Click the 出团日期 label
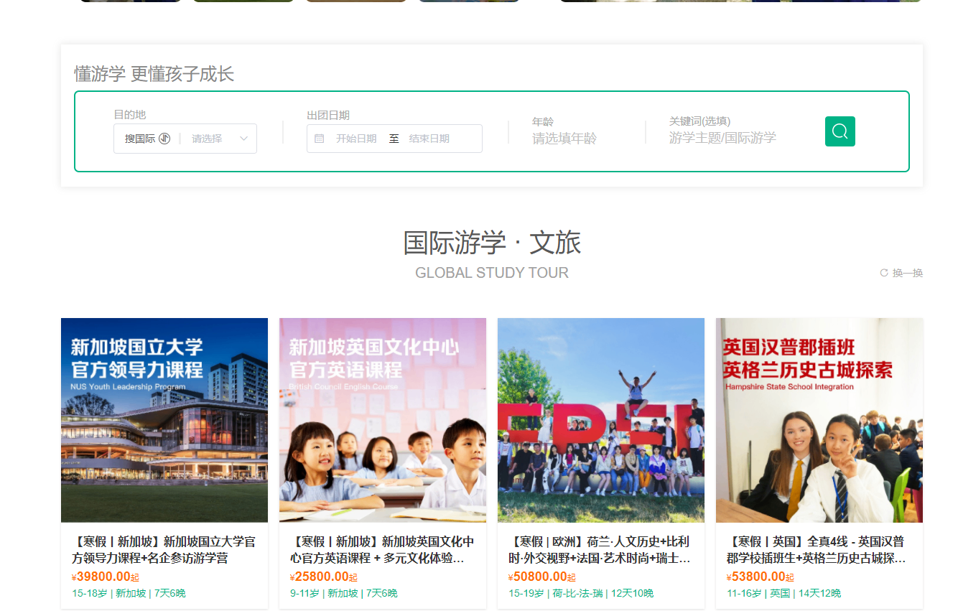958x611 pixels. pos(328,116)
